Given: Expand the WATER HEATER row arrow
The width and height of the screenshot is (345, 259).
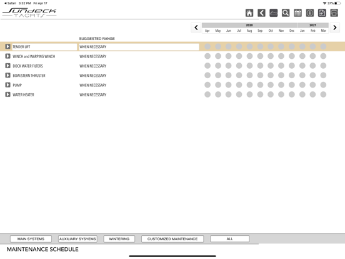Looking at the screenshot, I should [x=7, y=94].
